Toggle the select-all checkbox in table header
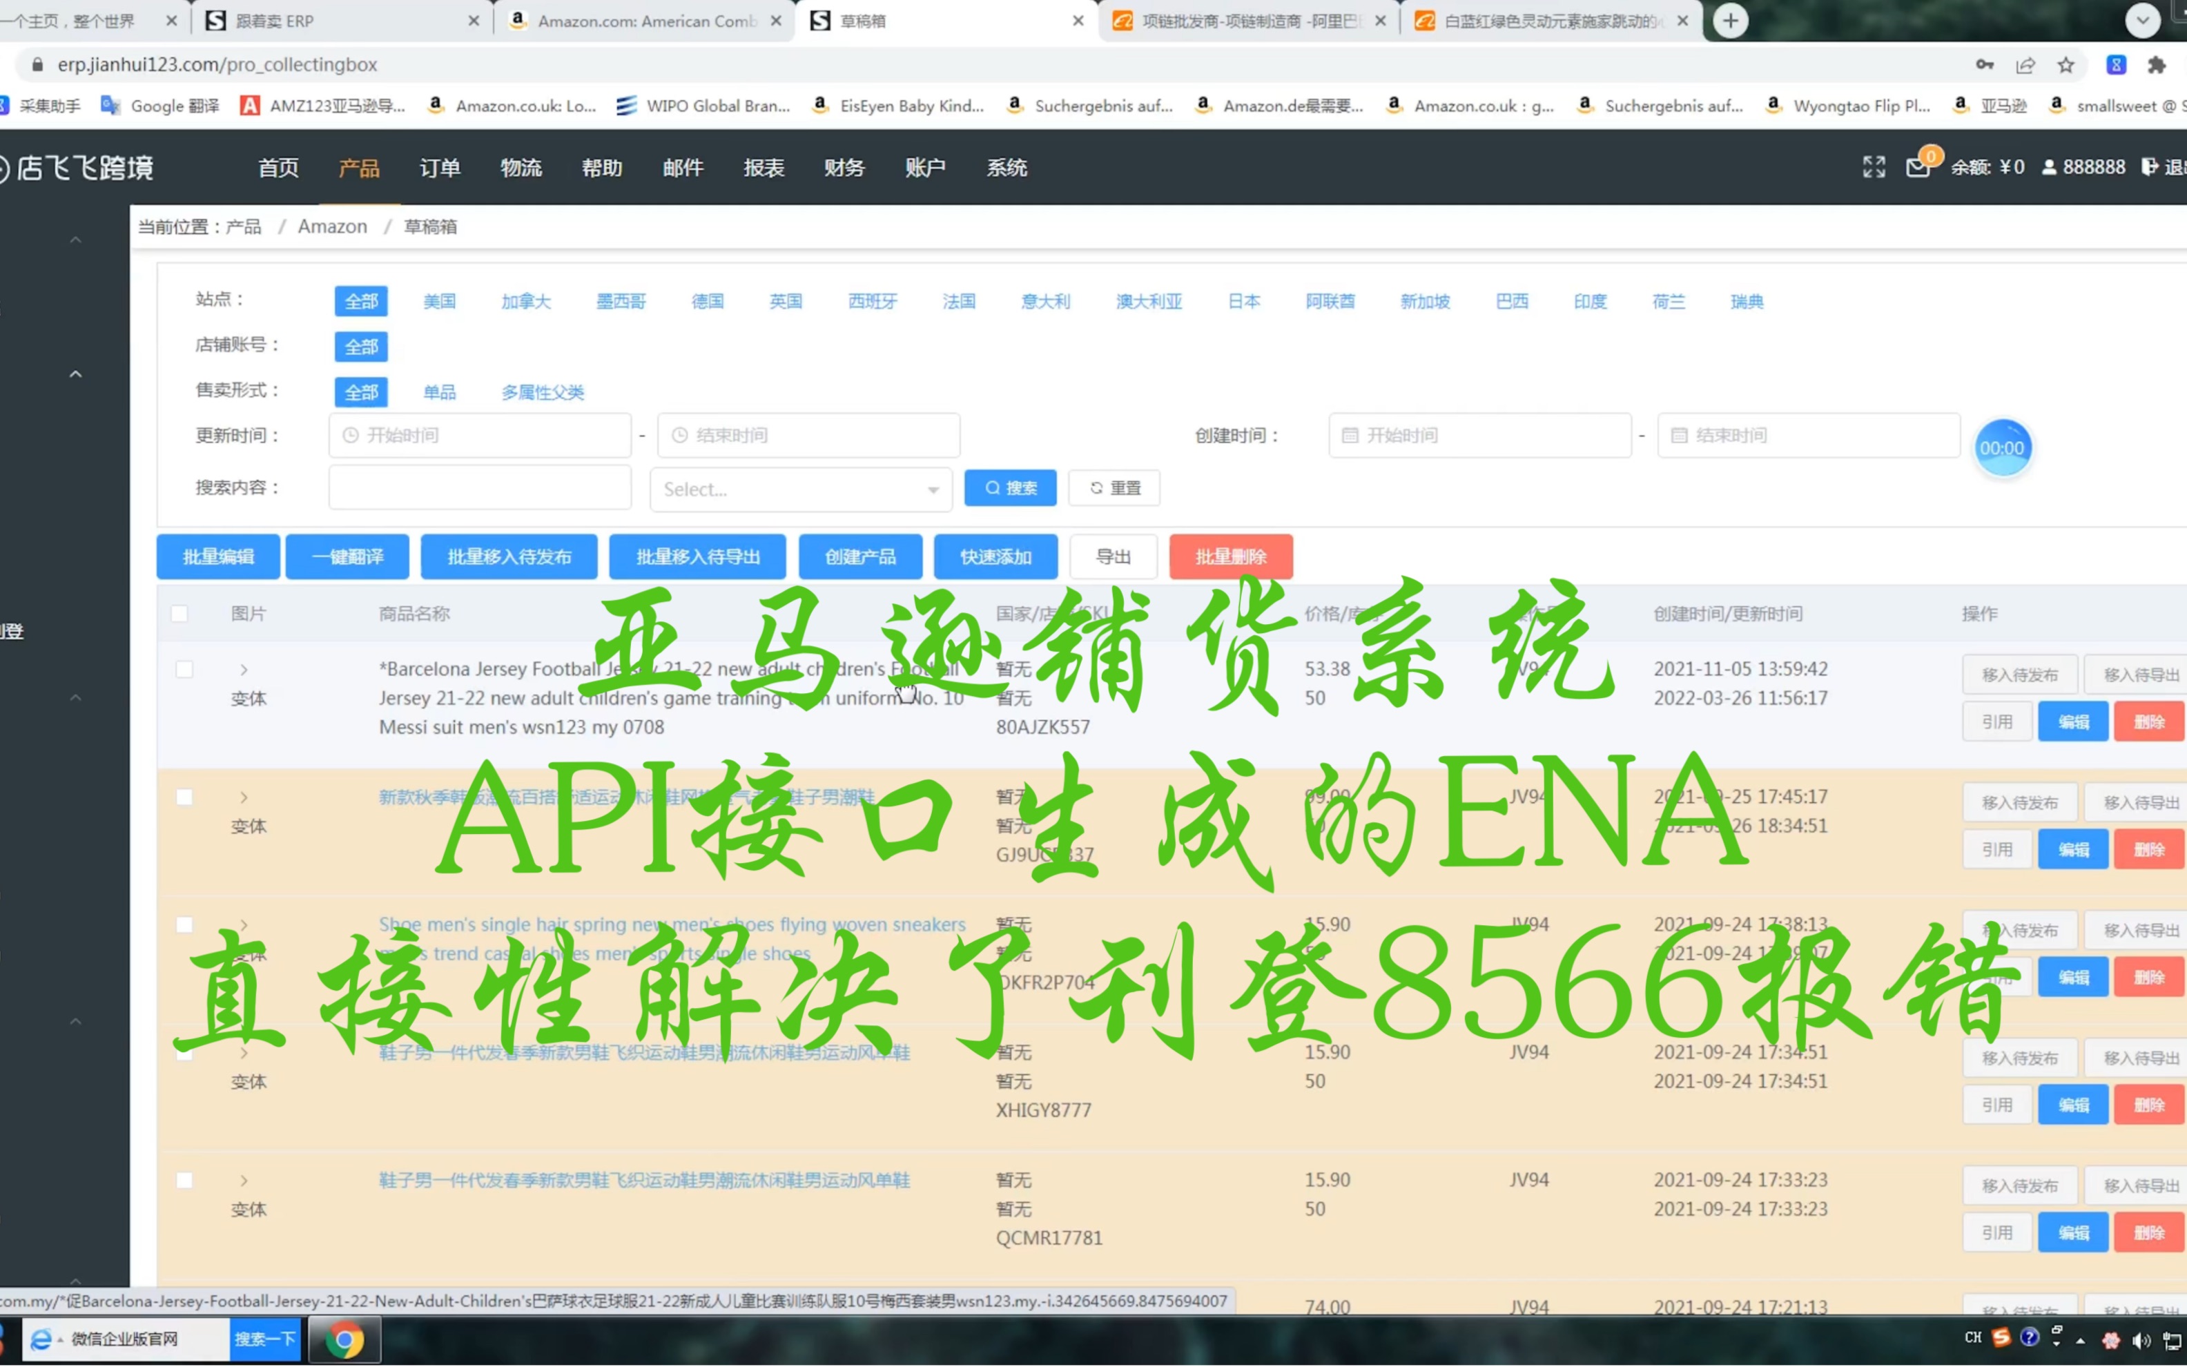 (180, 613)
